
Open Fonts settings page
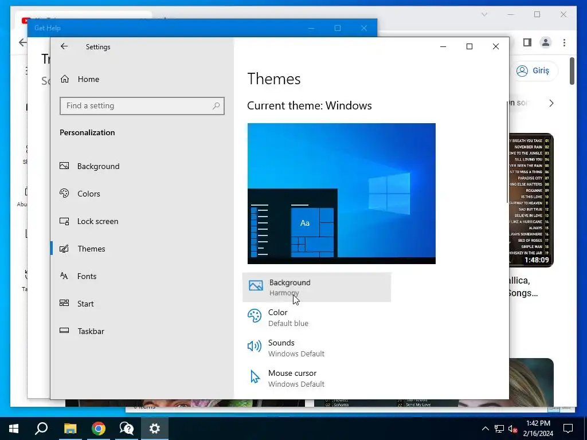click(x=87, y=276)
